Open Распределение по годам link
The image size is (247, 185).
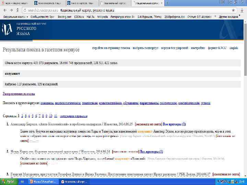click(x=19, y=94)
